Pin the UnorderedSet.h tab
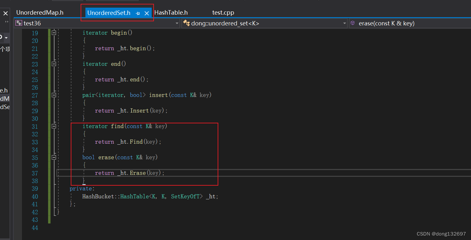Screen dimensions: 471x240 point(138,13)
